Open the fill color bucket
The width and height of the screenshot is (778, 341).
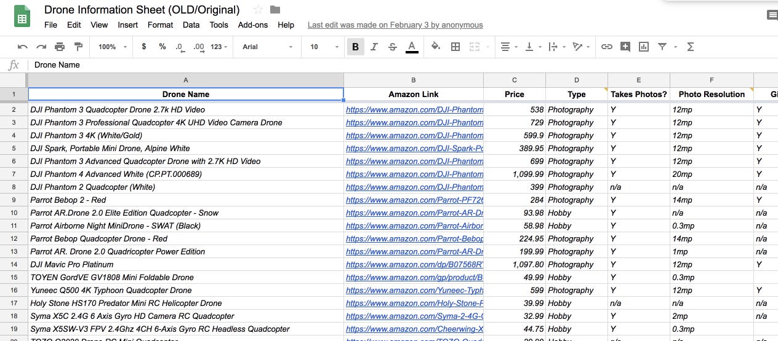[x=436, y=47]
